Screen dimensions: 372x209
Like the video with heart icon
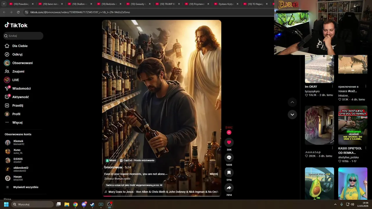coord(229,142)
